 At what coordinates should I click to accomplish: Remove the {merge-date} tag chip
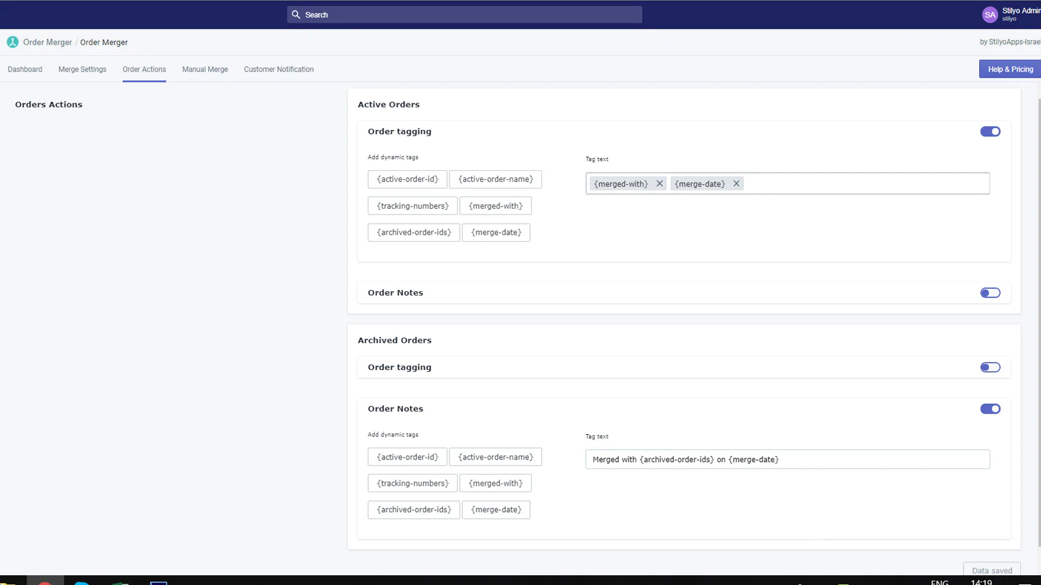click(x=737, y=184)
